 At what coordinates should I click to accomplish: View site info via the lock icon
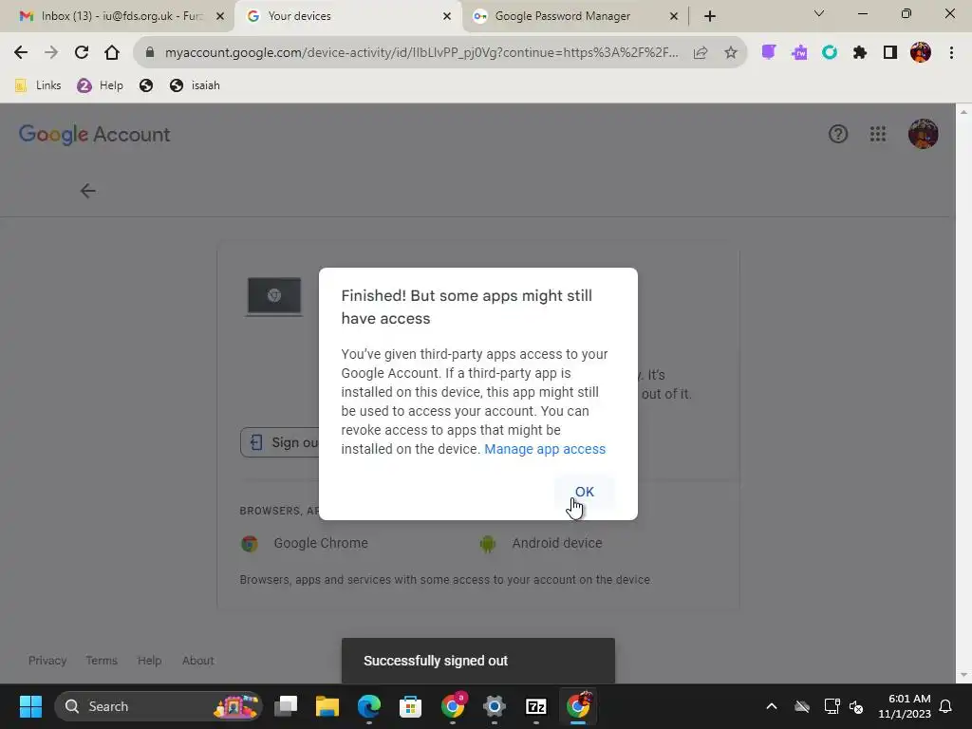[149, 53]
